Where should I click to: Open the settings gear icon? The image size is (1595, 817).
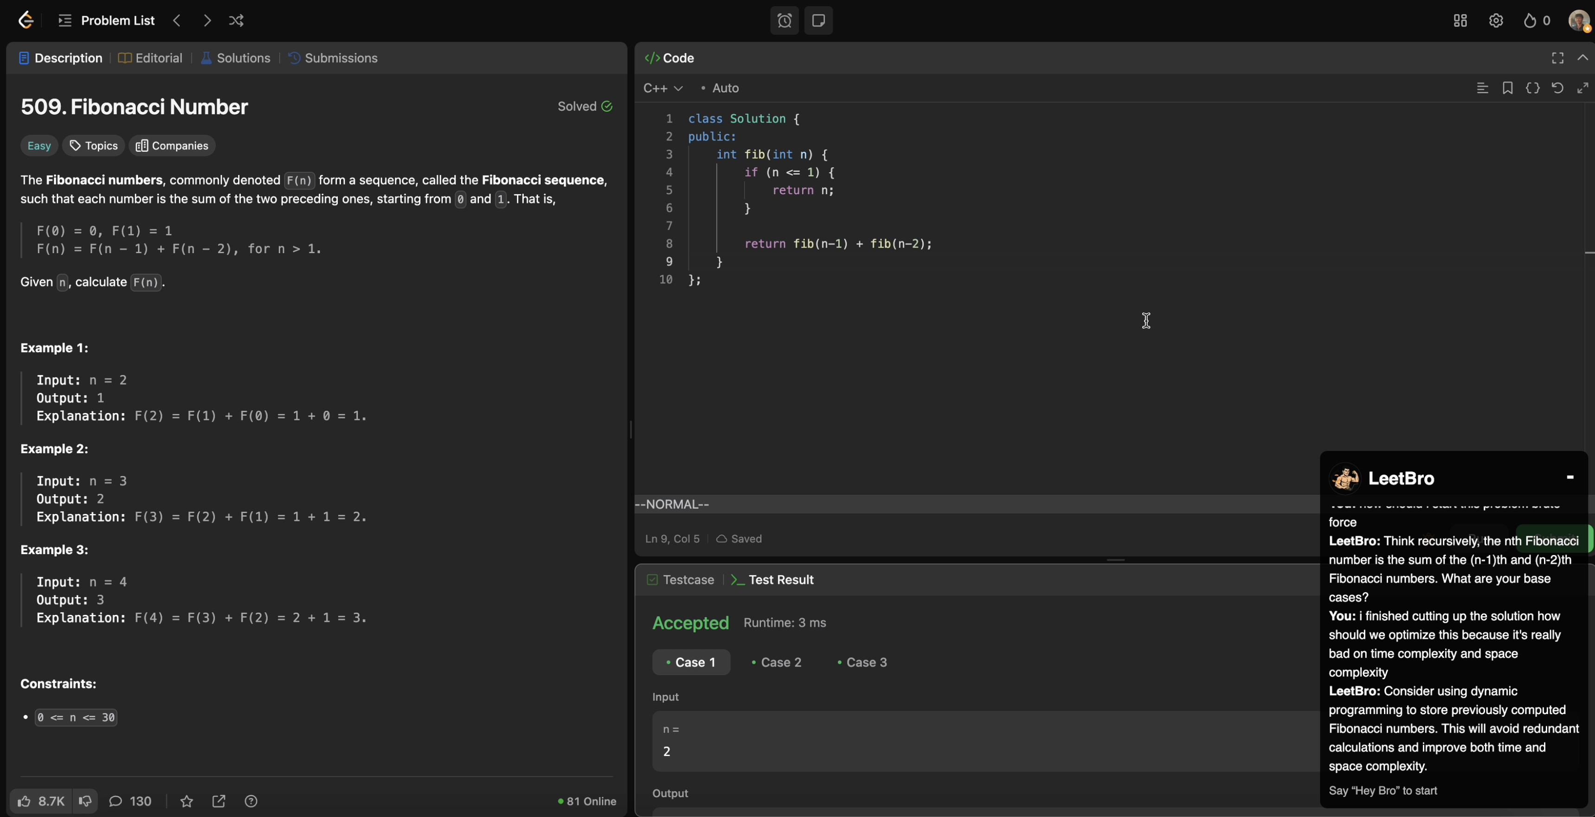(1496, 20)
